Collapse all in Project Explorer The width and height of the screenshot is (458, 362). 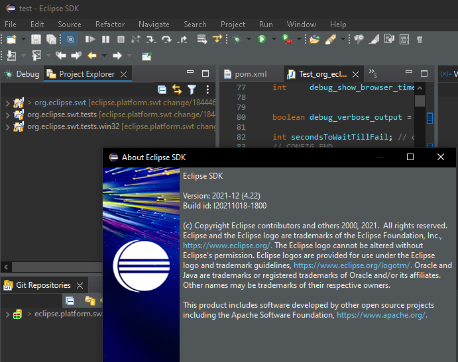coord(162,89)
